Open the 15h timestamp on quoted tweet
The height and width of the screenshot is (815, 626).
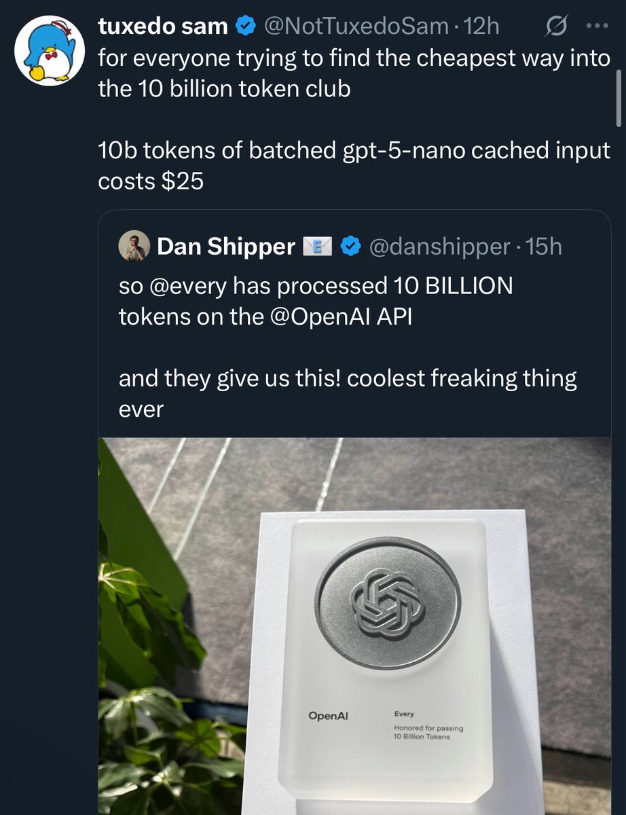click(543, 247)
